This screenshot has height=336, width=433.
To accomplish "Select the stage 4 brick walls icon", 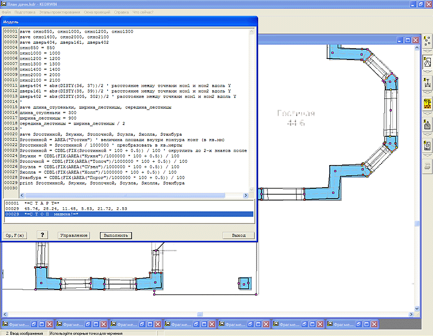I will pyautogui.click(x=427, y=104).
